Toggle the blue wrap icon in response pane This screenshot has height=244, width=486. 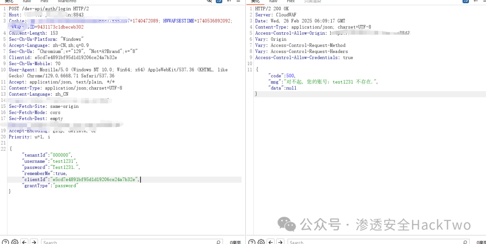click(466, 1)
